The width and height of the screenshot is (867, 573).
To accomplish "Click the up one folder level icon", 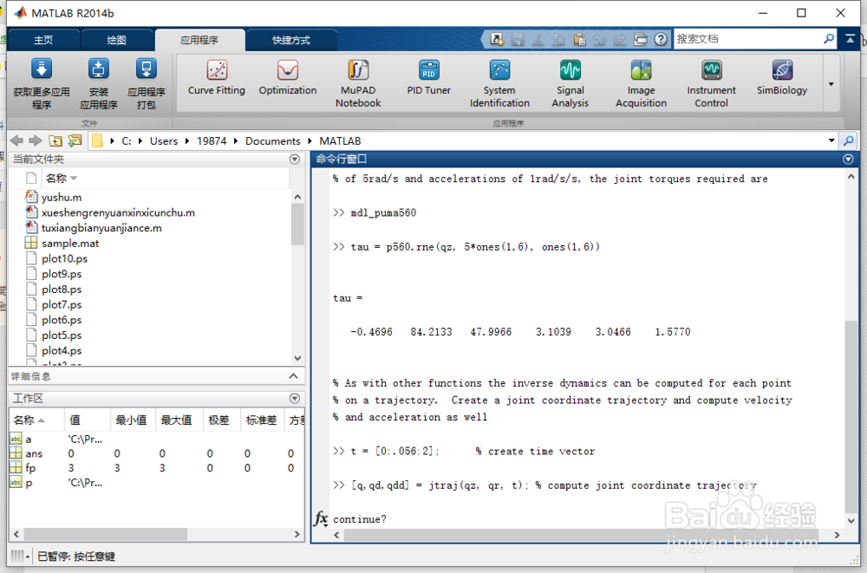I will (x=55, y=141).
